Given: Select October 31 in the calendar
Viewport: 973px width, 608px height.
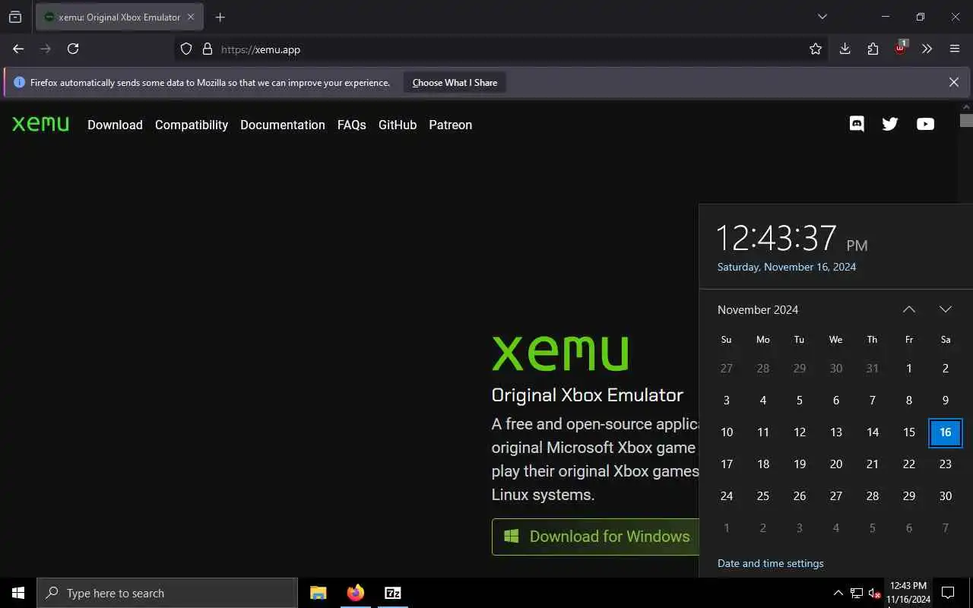Looking at the screenshot, I should 873,369.
